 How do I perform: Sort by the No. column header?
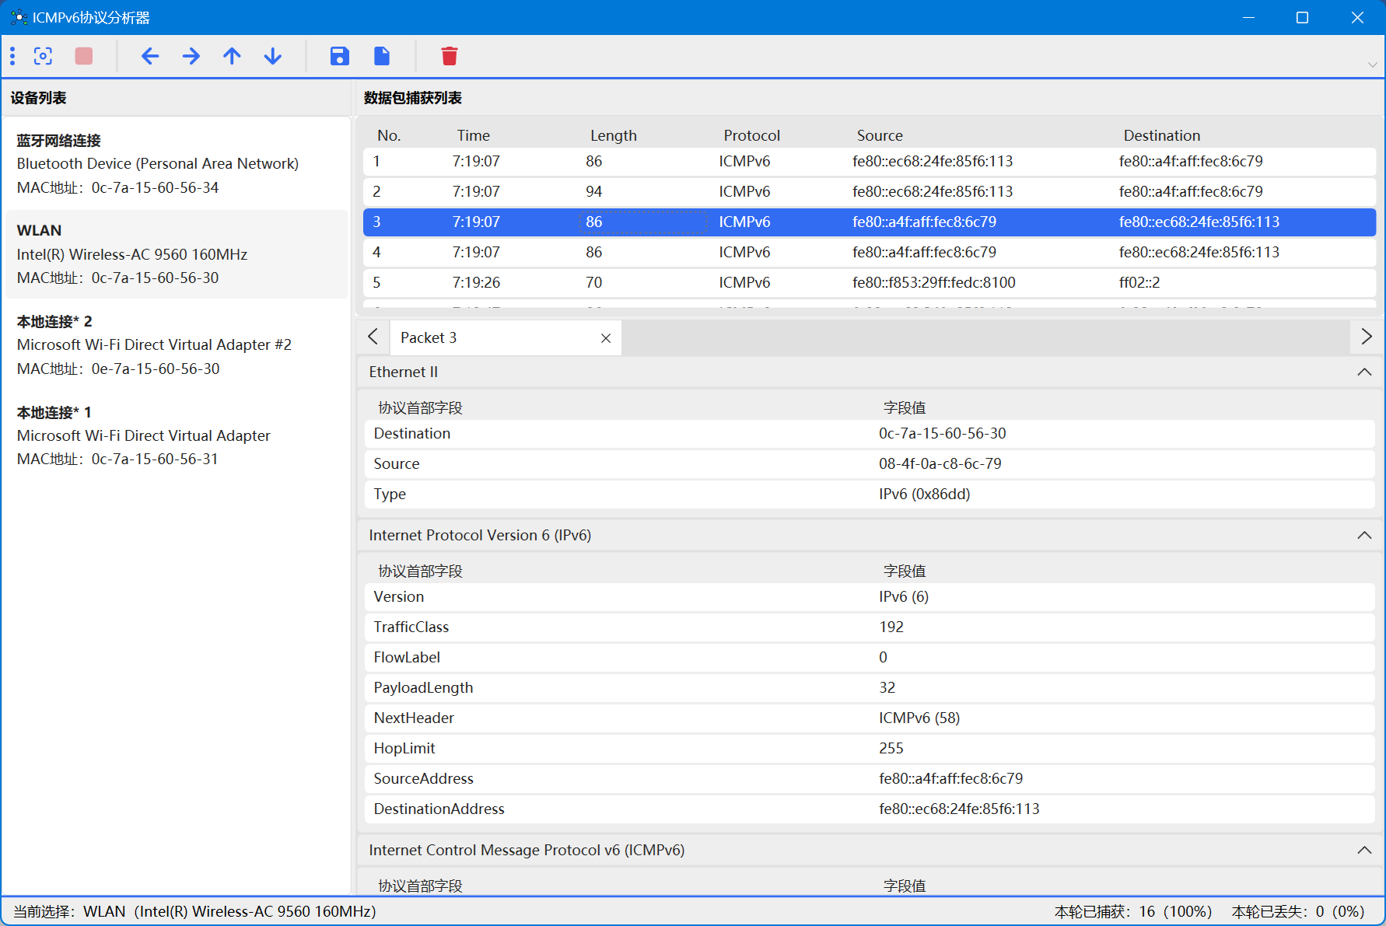[x=389, y=136]
